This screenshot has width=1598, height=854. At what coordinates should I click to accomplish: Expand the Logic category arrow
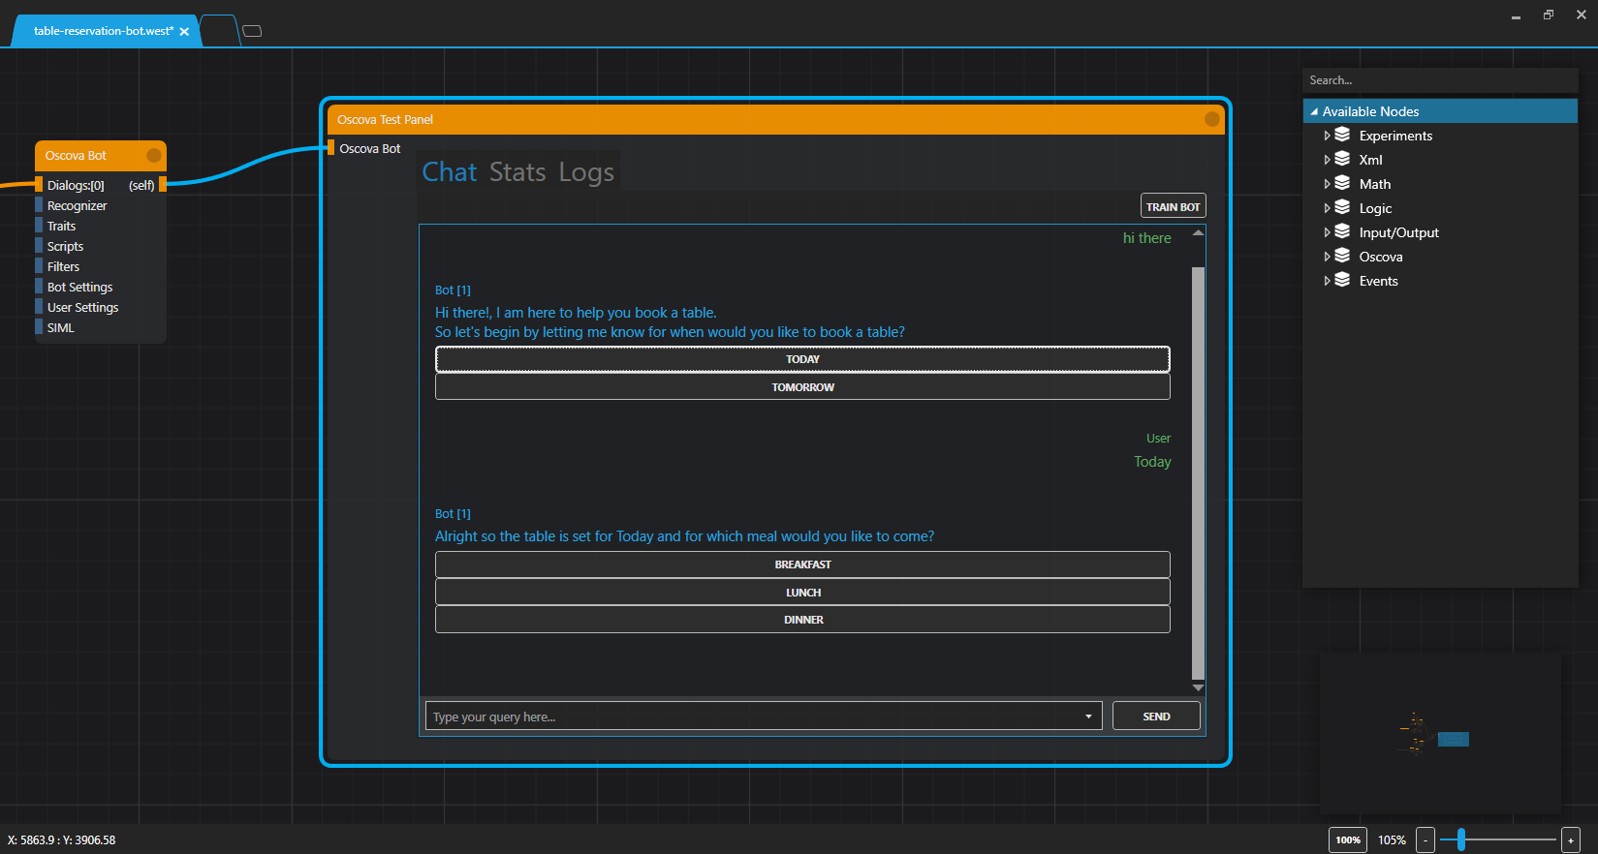tap(1327, 208)
